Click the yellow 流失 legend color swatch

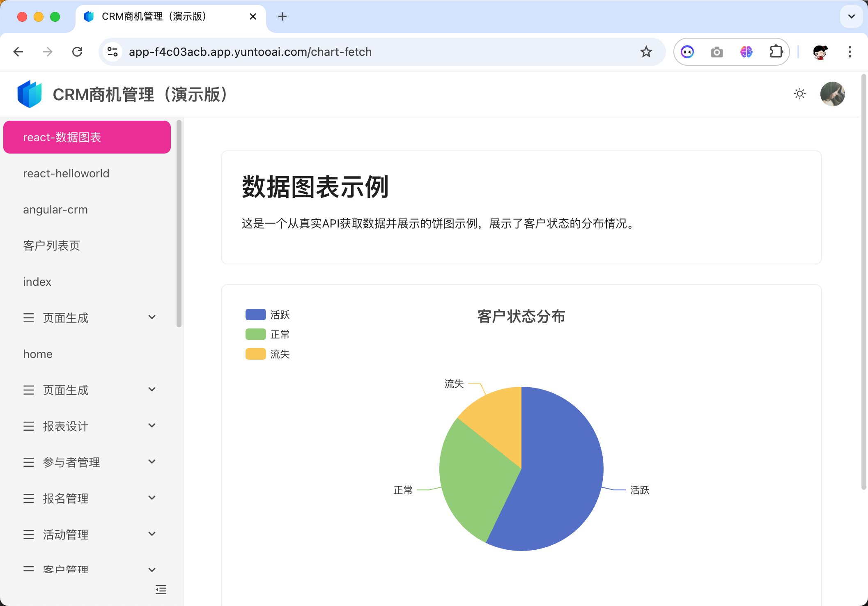click(x=255, y=354)
